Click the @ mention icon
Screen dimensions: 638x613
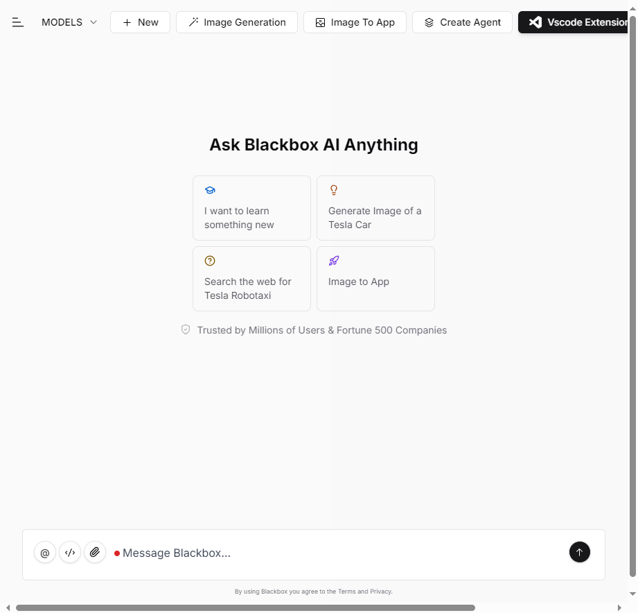45,553
